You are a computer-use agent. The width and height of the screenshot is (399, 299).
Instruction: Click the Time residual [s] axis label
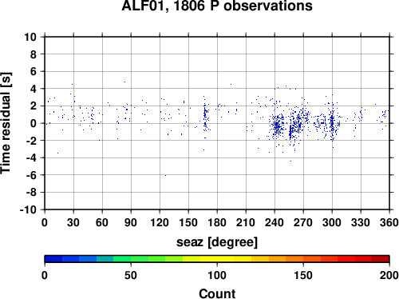click(x=6, y=123)
